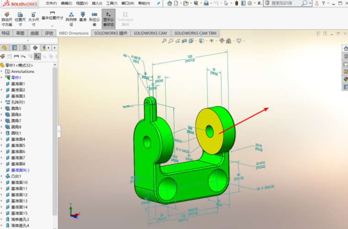The width and height of the screenshot is (348, 229).
Task: Click the Save icon in the title toolbar
Action: click(196, 3)
